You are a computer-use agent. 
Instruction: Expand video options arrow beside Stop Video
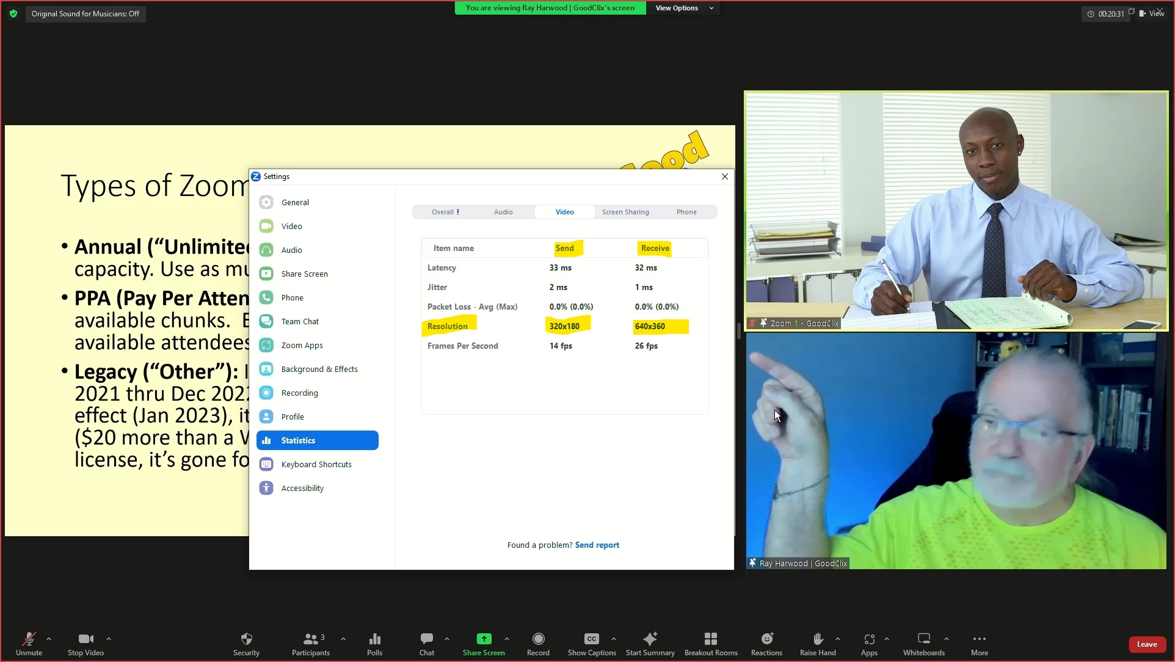tap(109, 639)
